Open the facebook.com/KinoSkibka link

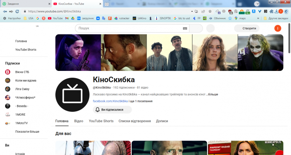[110, 101]
